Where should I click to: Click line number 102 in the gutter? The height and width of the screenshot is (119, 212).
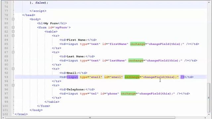pos(5,114)
